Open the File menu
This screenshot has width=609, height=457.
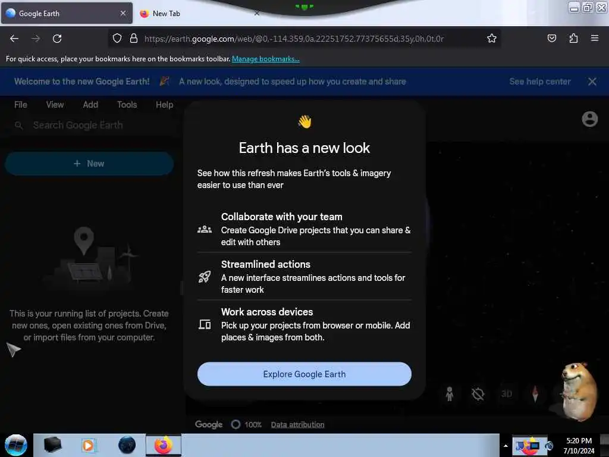click(21, 105)
